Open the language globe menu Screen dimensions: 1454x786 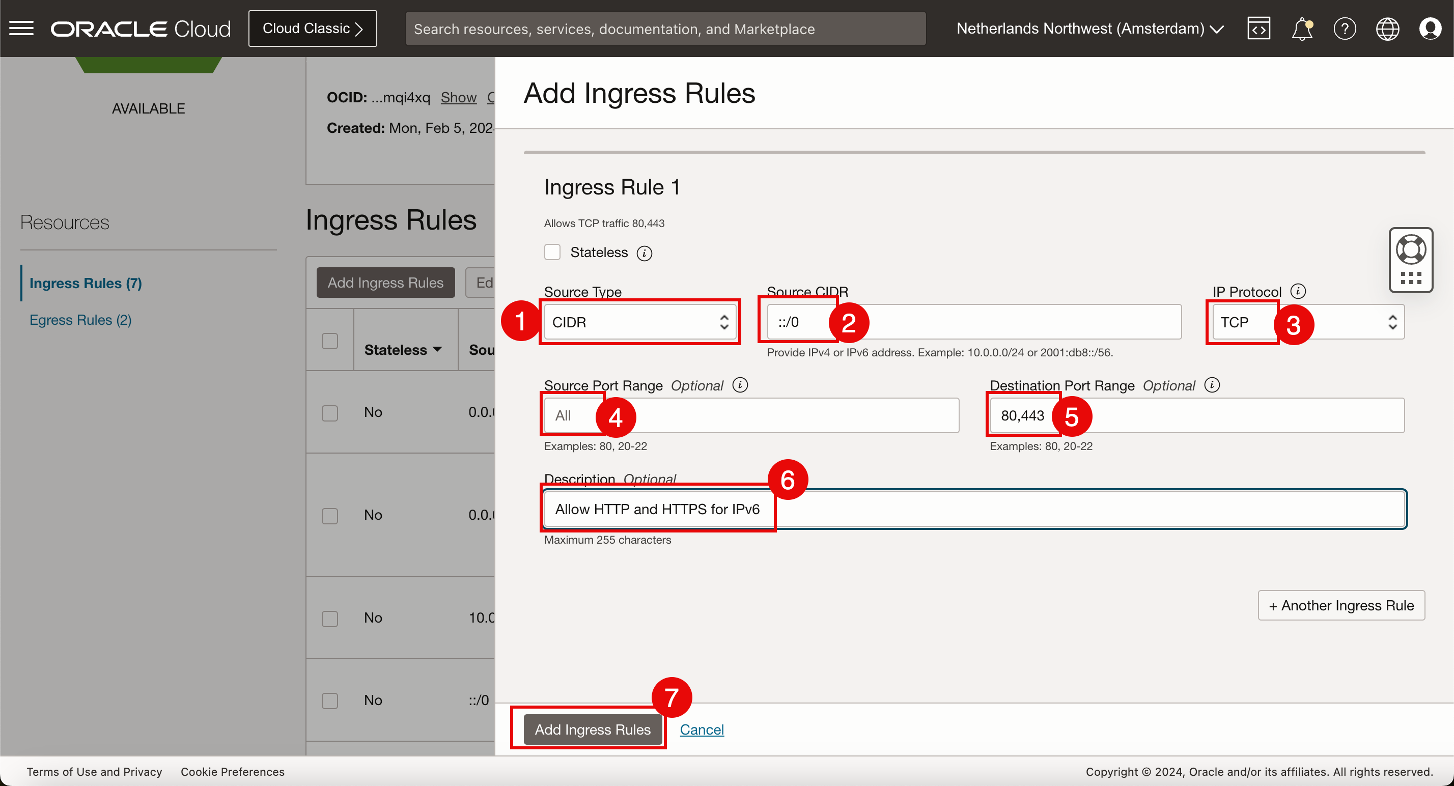click(x=1387, y=28)
